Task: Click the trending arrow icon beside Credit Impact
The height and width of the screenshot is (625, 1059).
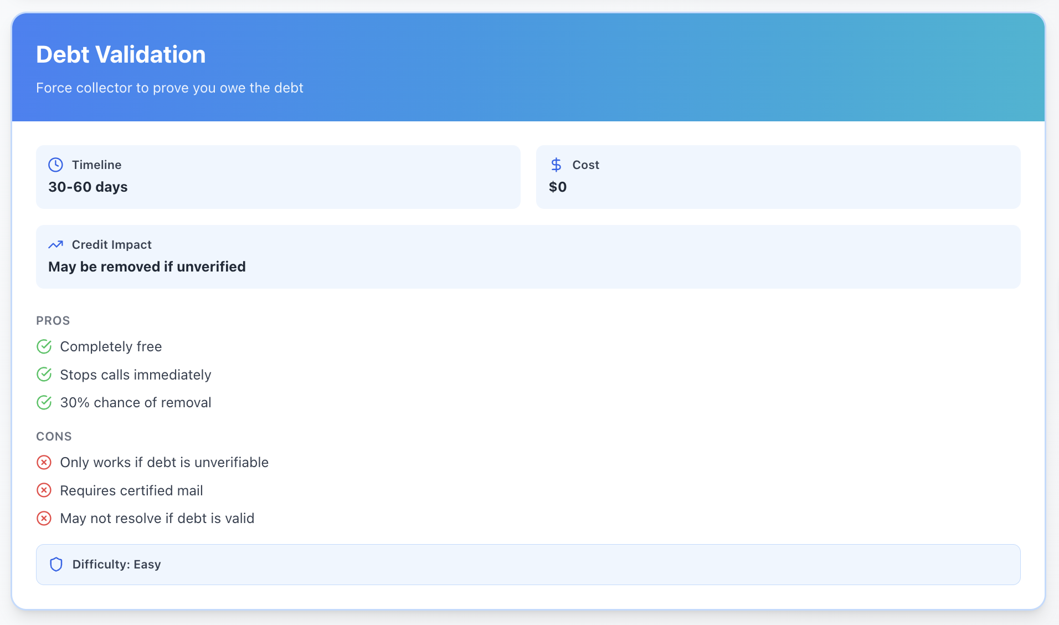Action: 55,244
